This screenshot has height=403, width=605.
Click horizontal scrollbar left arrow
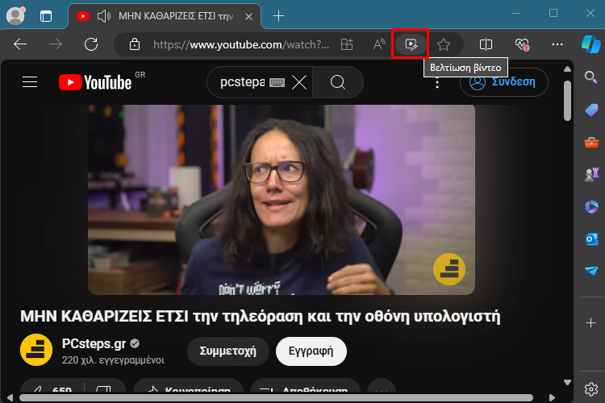[x=10, y=397]
